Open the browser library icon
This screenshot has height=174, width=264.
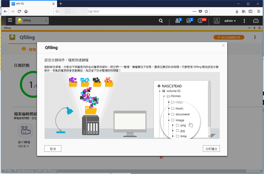tap(244, 11)
